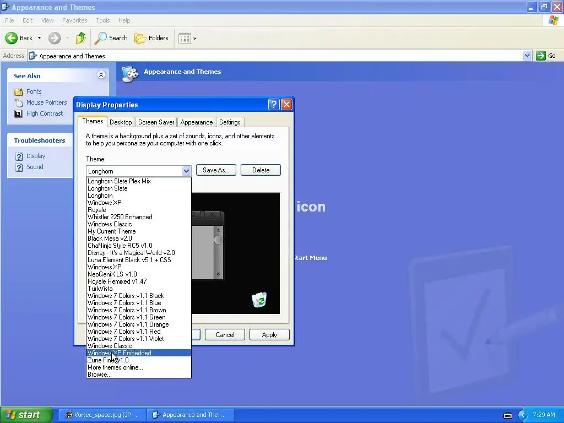Open the Mouse Pointers link

tap(46, 102)
